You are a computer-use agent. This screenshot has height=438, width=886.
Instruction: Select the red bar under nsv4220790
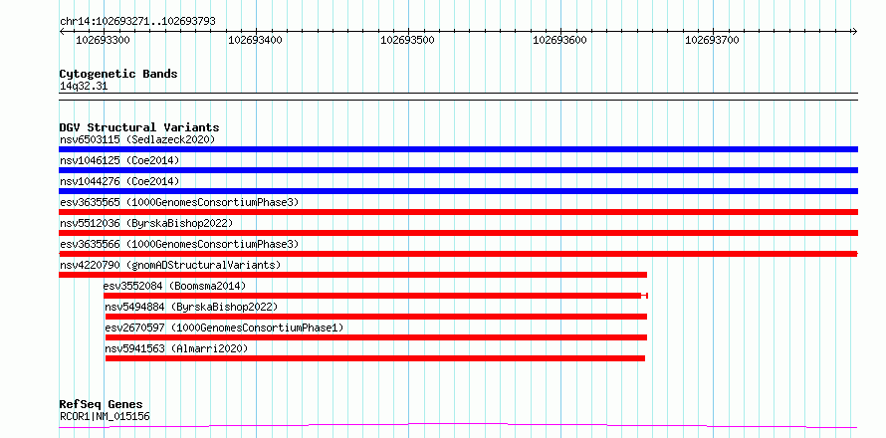352,275
